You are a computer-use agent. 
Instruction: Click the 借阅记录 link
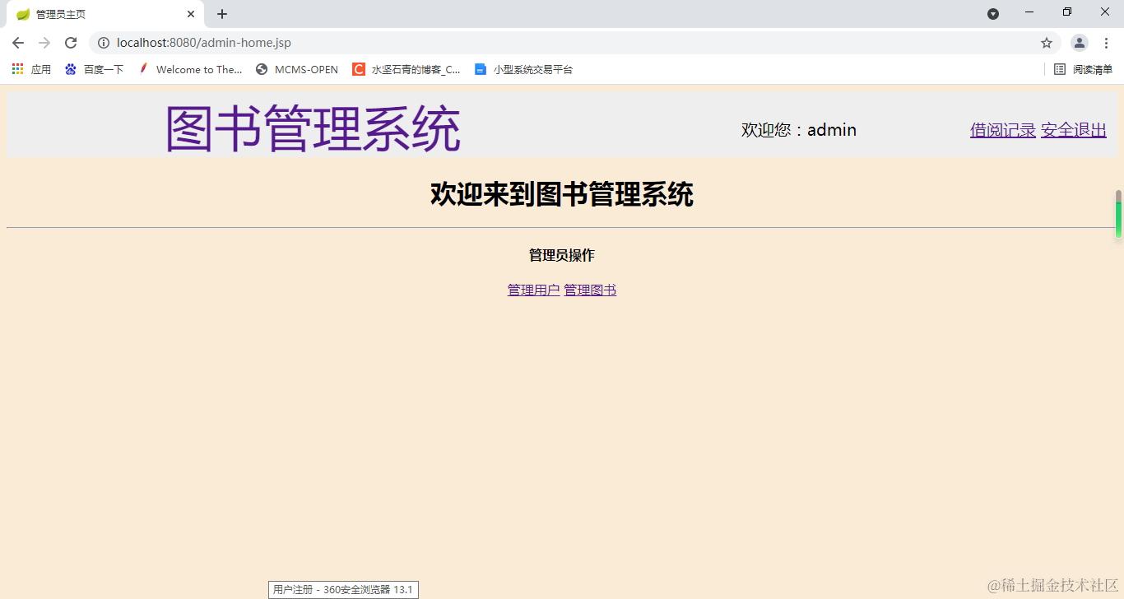click(1002, 130)
